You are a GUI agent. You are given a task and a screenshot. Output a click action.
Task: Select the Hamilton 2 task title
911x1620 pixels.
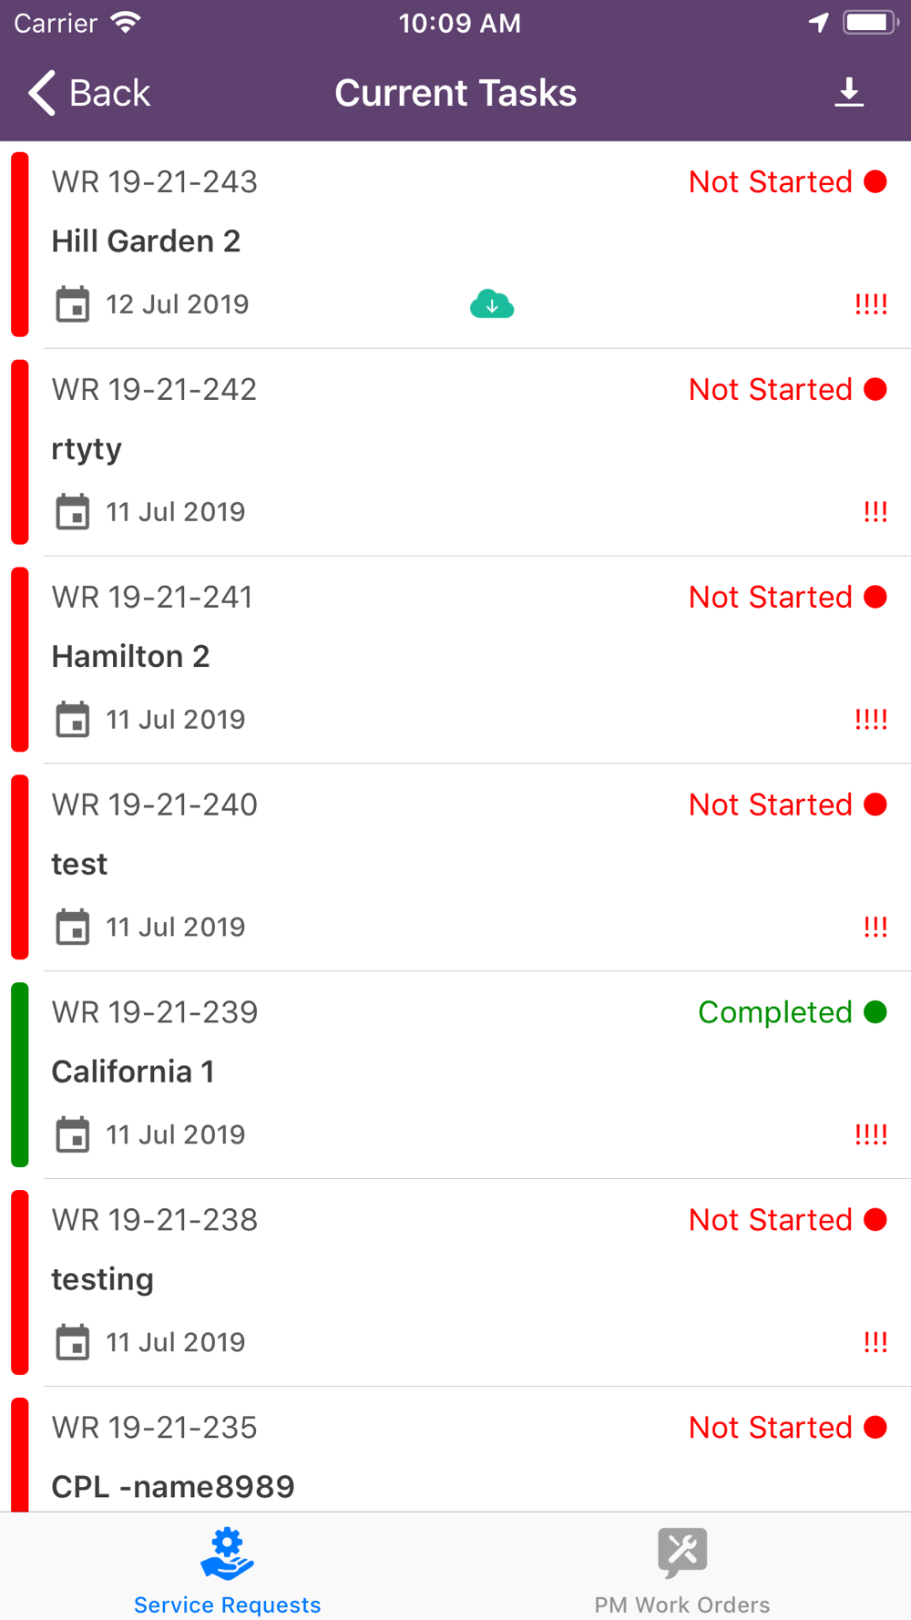(130, 656)
